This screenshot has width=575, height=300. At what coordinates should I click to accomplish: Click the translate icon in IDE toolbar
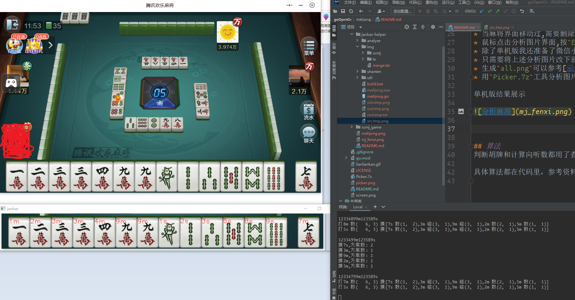coord(532,11)
